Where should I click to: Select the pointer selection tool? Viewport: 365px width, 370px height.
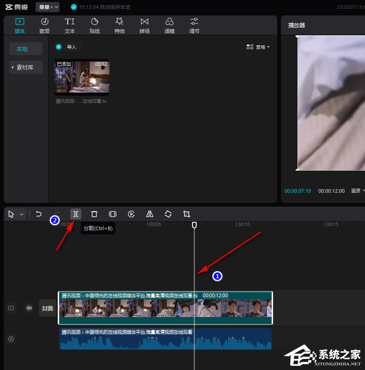[11, 214]
